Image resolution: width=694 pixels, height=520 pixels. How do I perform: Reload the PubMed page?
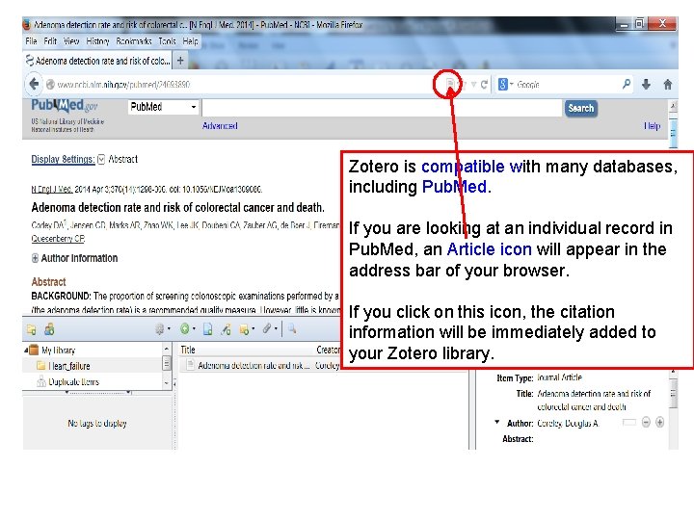point(484,84)
